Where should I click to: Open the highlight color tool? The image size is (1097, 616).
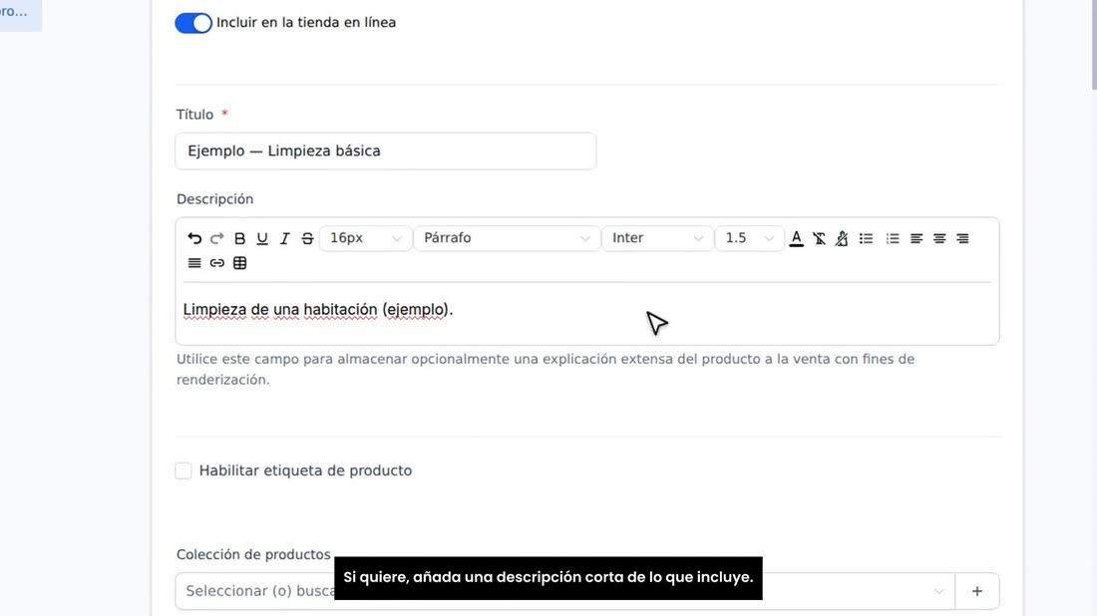coord(842,238)
